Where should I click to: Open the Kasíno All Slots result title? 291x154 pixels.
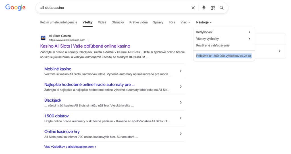85,46
